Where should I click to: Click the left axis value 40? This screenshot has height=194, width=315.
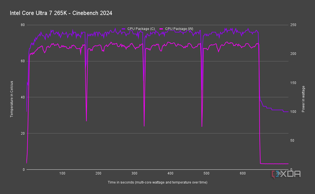(23, 97)
